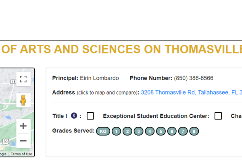242x161 pixels.
Task: Click the Title I info icon
Action: coord(74,116)
